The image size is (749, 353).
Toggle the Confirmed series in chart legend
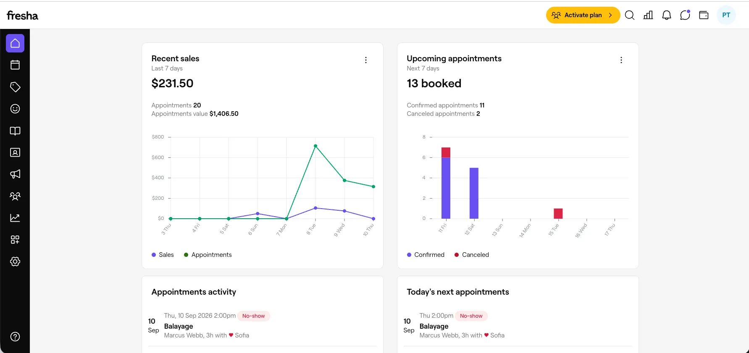(426, 255)
